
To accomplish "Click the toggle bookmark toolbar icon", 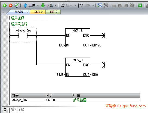I will point(114,6).
